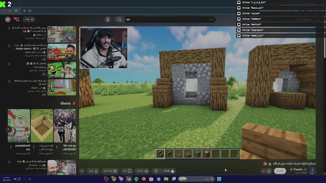Open browser three-dot menu in toolbar
The height and width of the screenshot is (183, 326).
point(4,11)
